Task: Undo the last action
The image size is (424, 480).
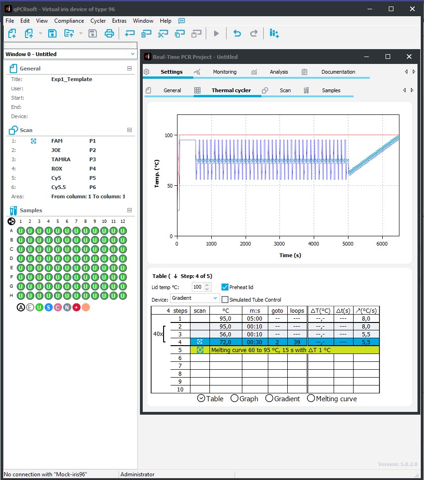Action: (x=237, y=33)
